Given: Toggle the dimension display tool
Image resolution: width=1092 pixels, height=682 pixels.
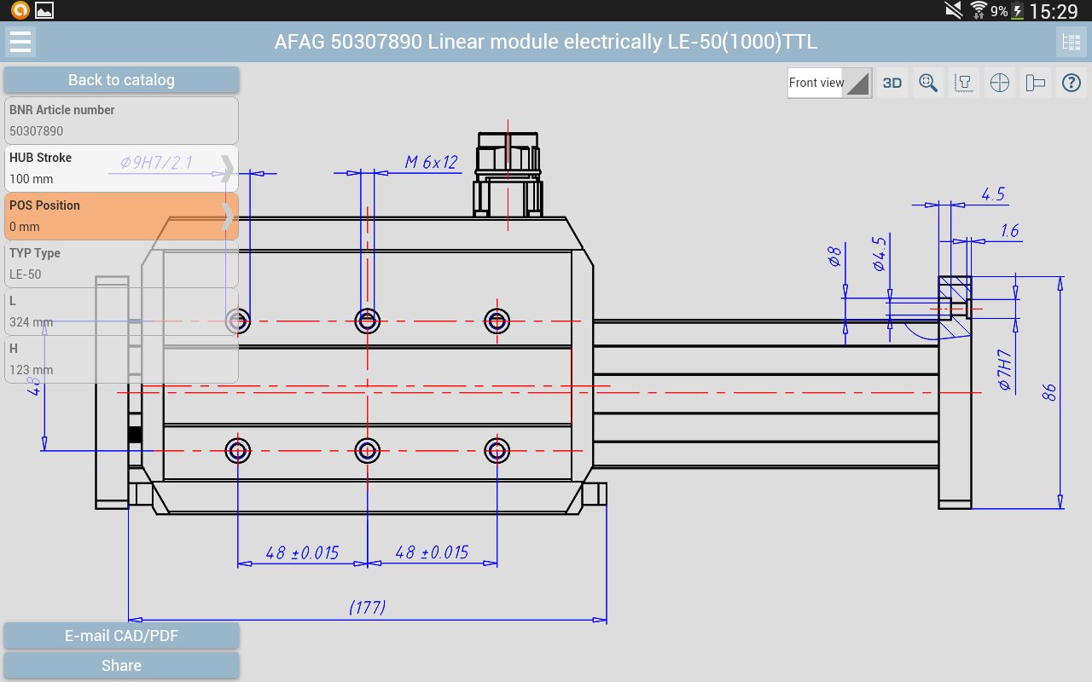Looking at the screenshot, I should 964,83.
